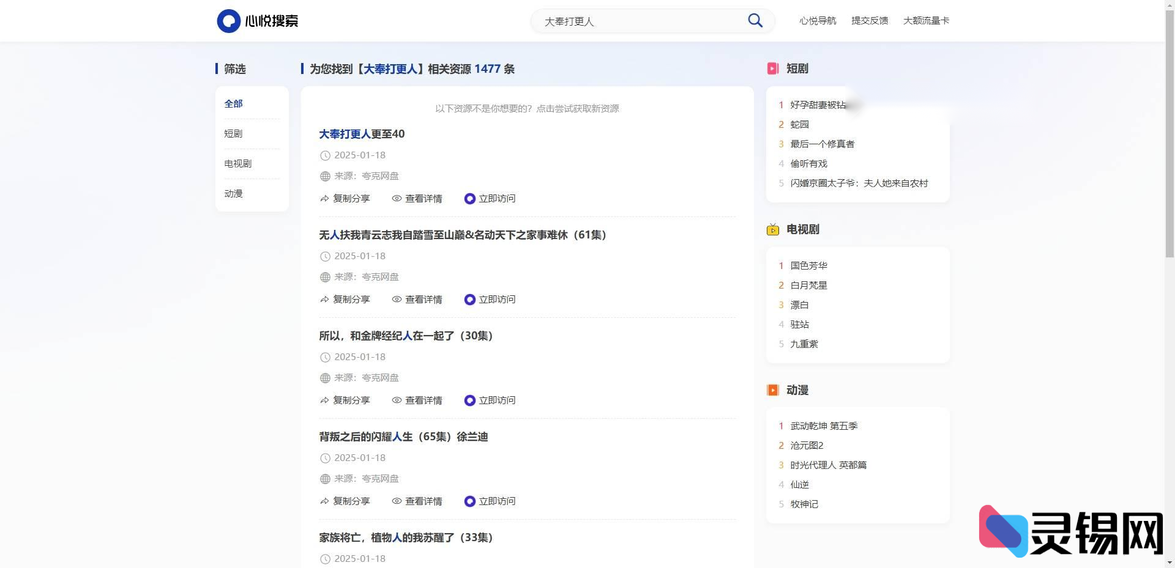Click the magnifier search icon

click(755, 20)
